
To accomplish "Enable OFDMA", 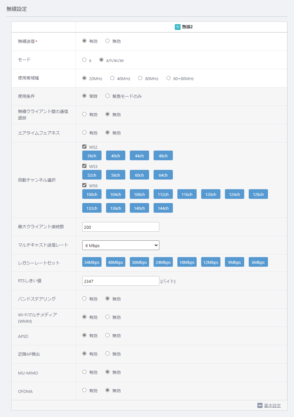I will tap(85, 390).
